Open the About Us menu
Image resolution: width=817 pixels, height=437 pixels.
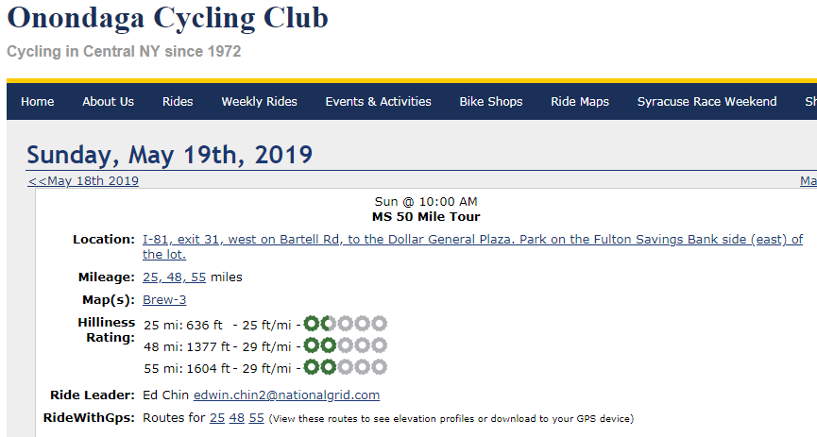click(108, 101)
